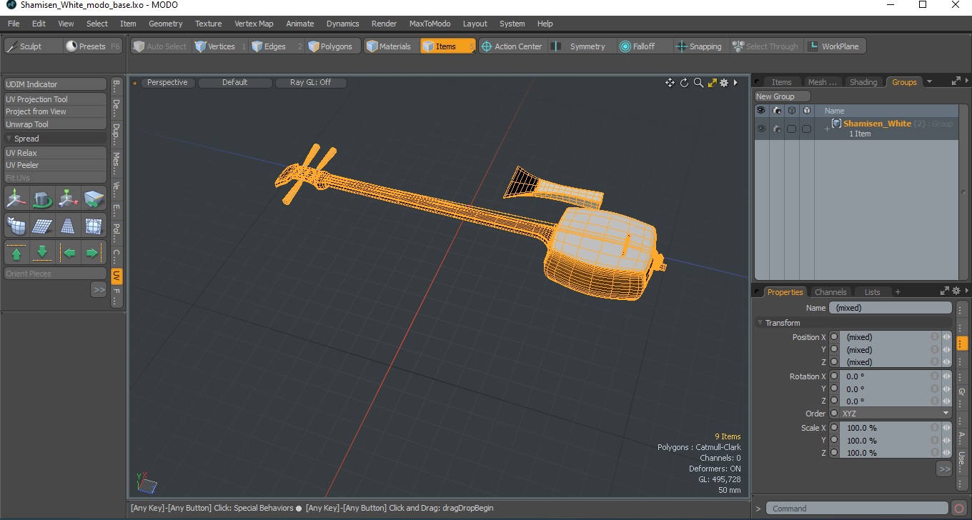Open the Geometry menu
This screenshot has width=972, height=520.
(165, 24)
